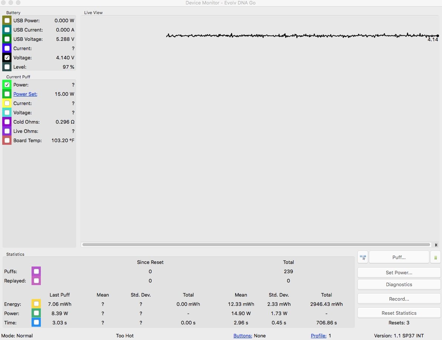Uncheck the battery Voltage checkbox
This screenshot has height=340, width=442.
point(7,58)
